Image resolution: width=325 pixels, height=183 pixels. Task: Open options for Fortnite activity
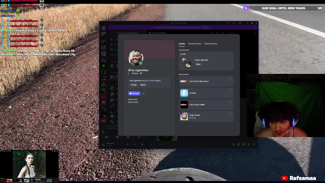click(x=231, y=90)
